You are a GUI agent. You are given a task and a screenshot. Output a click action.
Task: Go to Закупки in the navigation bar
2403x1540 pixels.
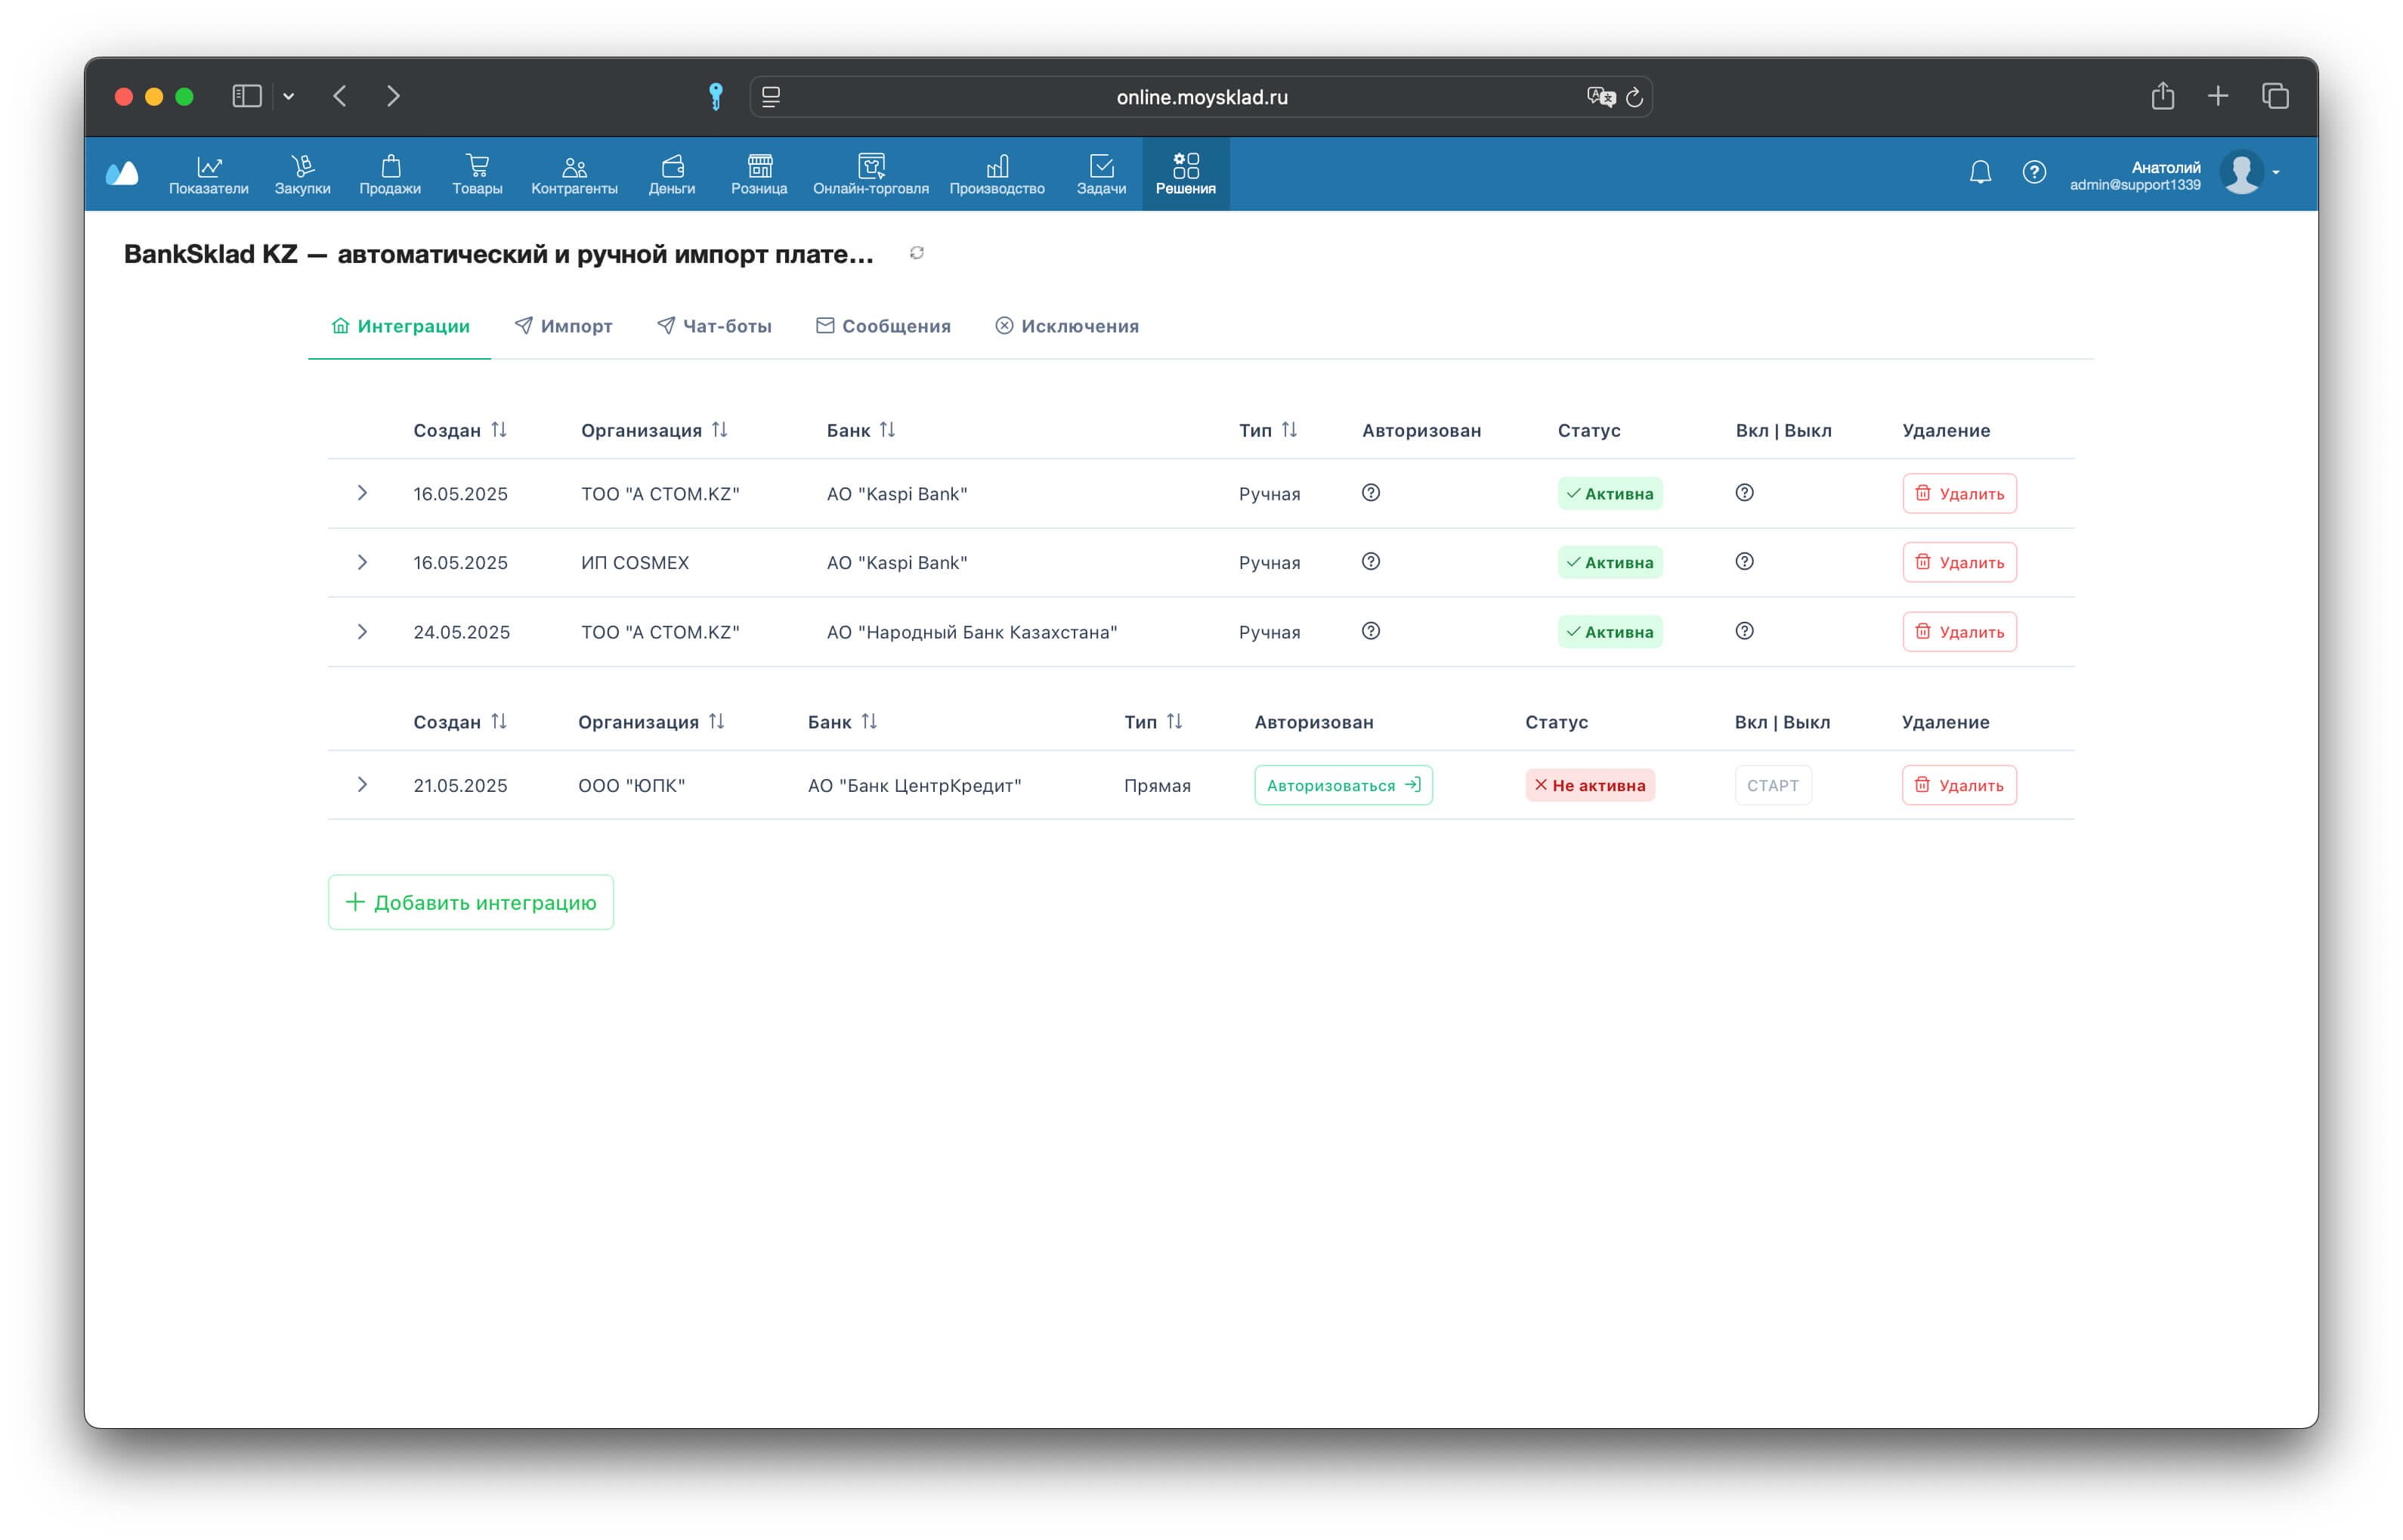coord(302,174)
